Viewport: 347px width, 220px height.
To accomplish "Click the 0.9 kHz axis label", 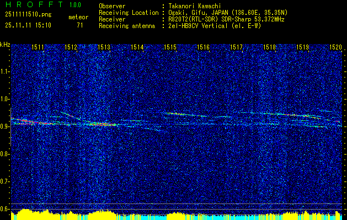I will click(4, 127).
